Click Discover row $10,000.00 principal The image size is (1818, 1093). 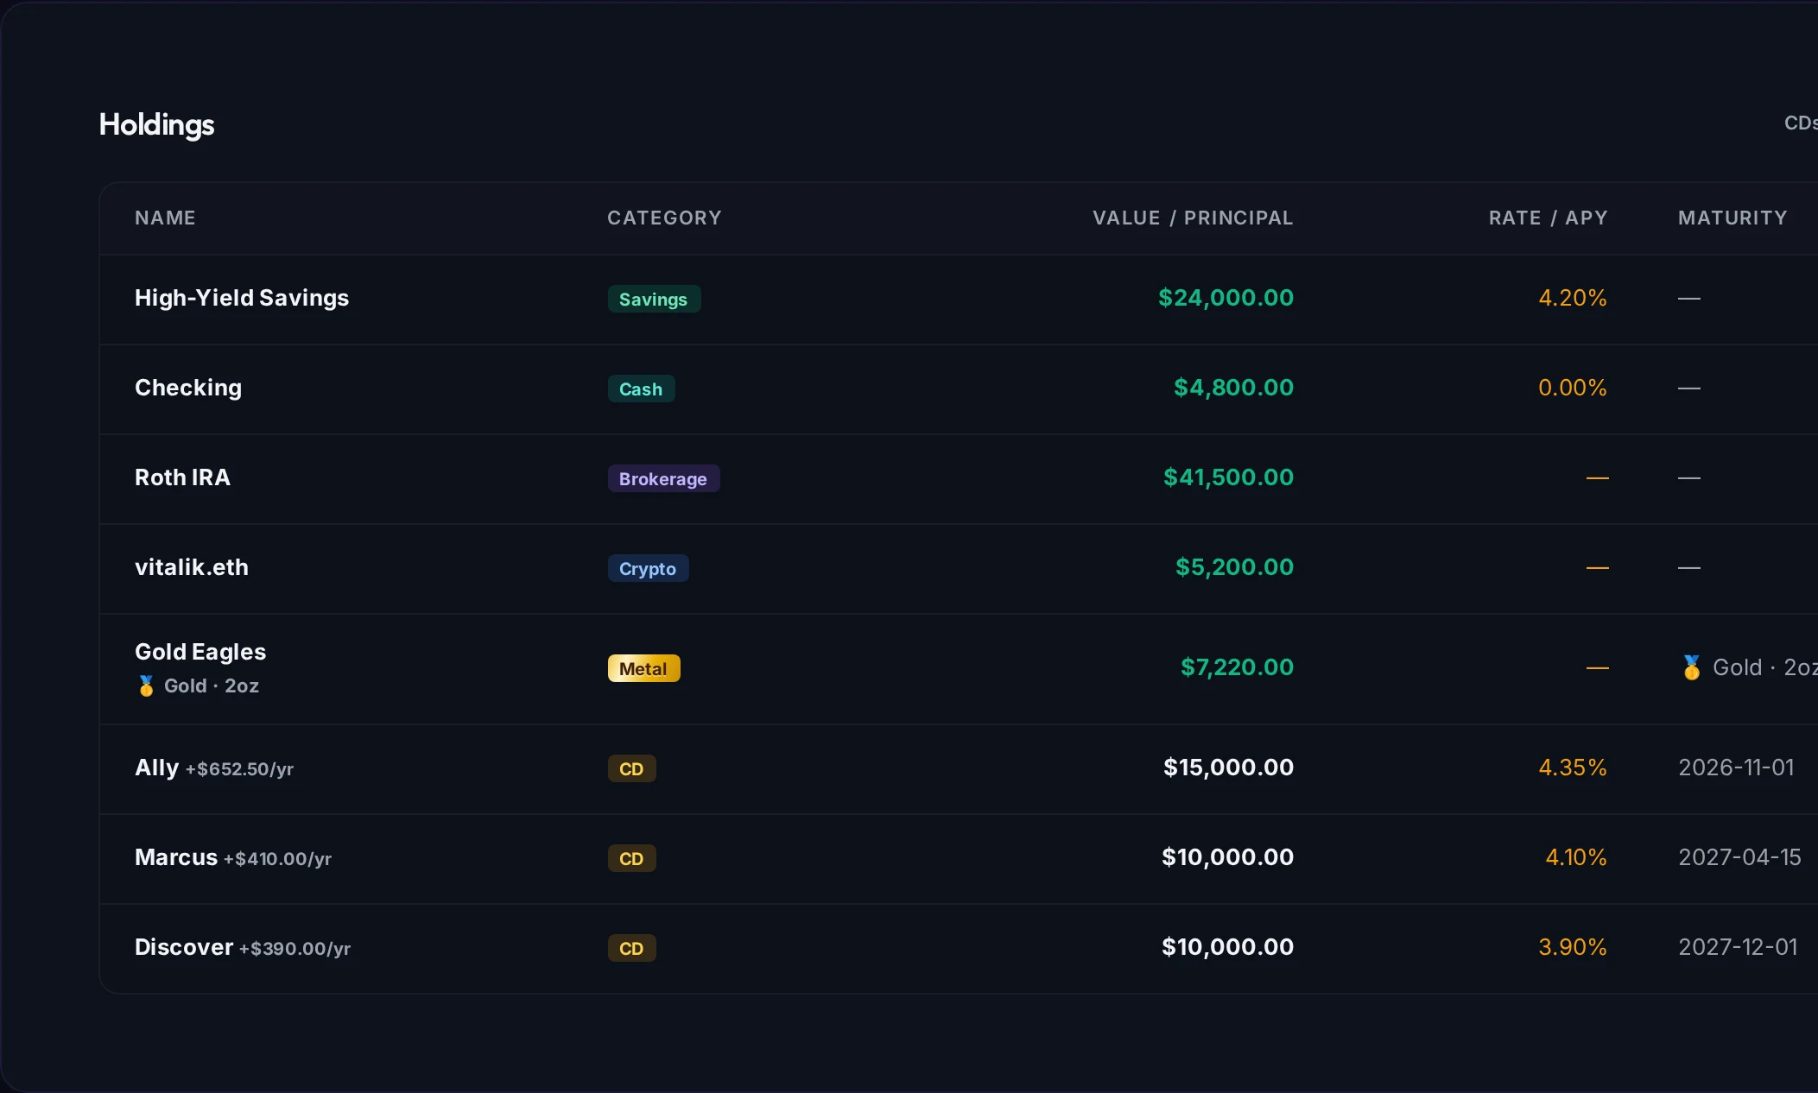(x=1227, y=947)
